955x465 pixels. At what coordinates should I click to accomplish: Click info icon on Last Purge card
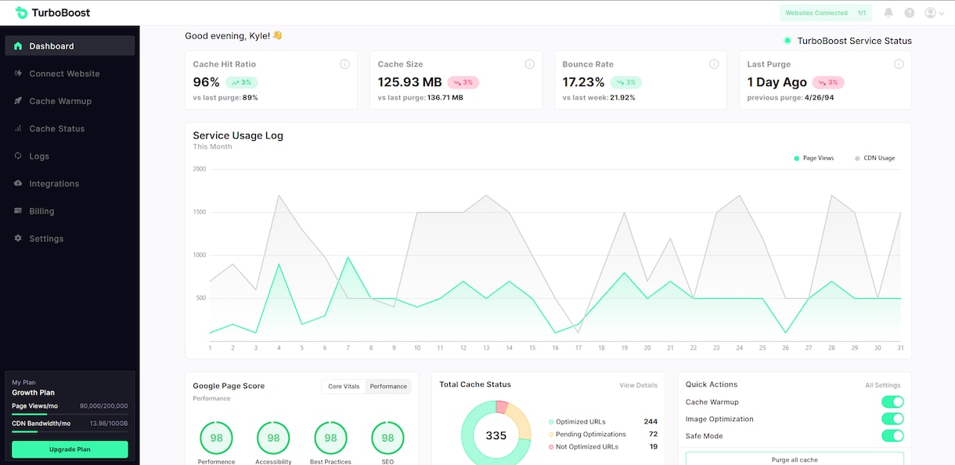coord(899,64)
